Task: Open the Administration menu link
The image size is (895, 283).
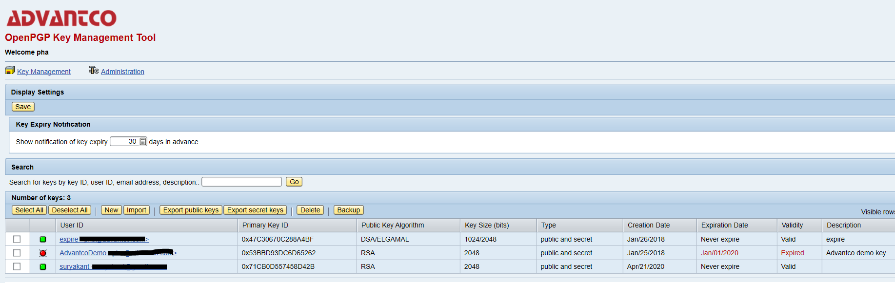Action: (122, 72)
